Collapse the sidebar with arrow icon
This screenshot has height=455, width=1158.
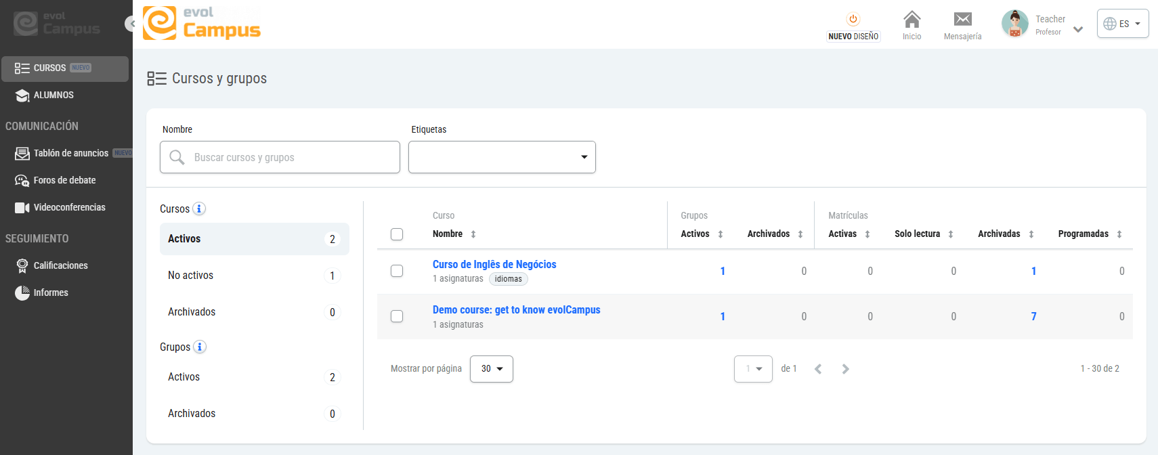(x=131, y=24)
